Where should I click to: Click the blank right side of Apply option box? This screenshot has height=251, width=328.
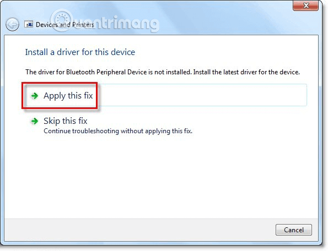(201, 95)
